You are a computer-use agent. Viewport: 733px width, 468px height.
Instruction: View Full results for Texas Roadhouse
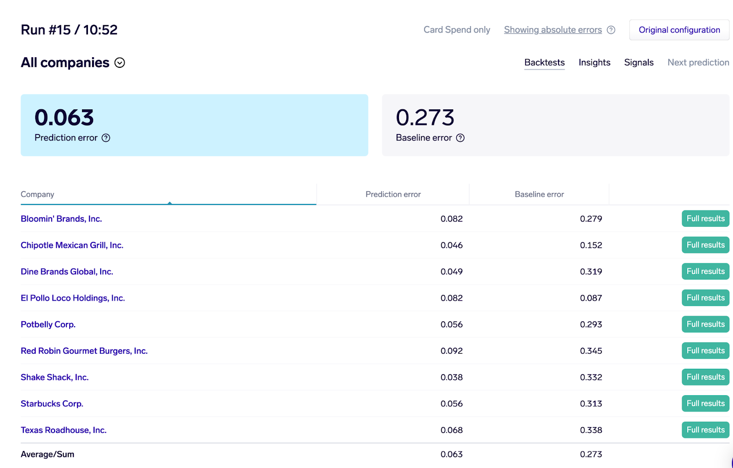click(x=706, y=430)
